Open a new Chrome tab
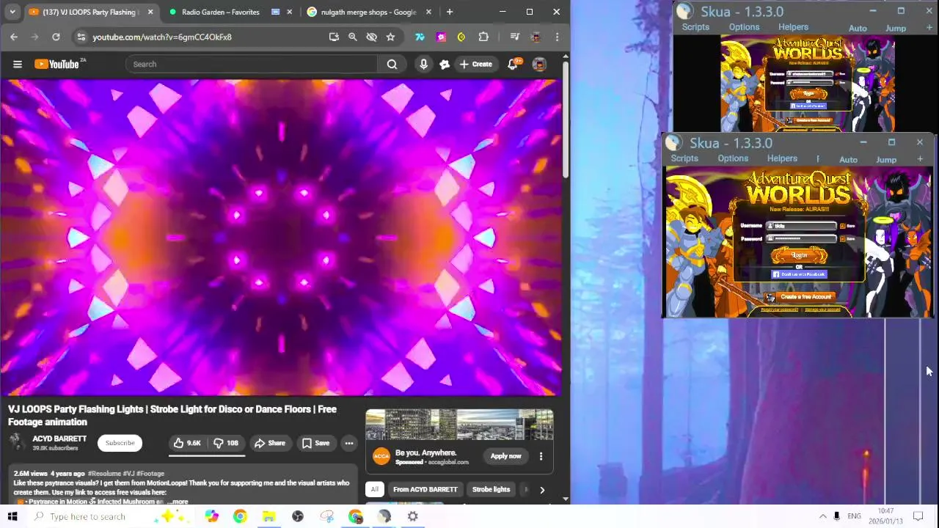 (x=450, y=12)
